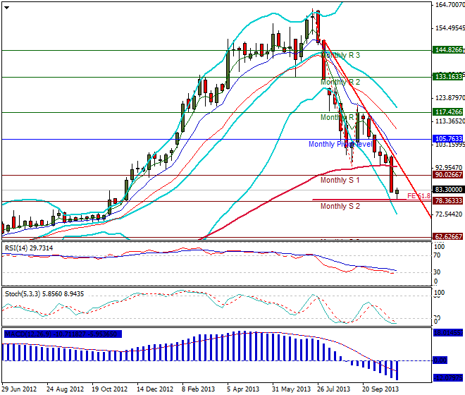Image resolution: width=465 pixels, height=395 pixels.
Task: Select the 5 Apr 2013 date marker
Action: pyautogui.click(x=244, y=389)
